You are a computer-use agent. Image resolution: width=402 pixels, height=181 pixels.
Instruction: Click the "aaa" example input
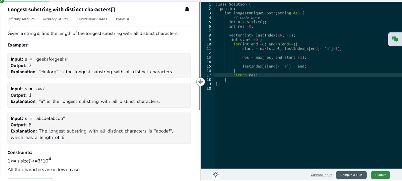point(28,89)
